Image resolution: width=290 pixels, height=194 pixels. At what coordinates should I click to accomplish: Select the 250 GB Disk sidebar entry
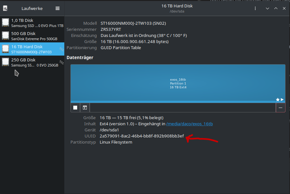[32, 62]
